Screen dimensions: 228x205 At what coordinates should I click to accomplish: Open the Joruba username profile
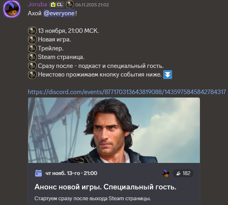[x=37, y=4]
